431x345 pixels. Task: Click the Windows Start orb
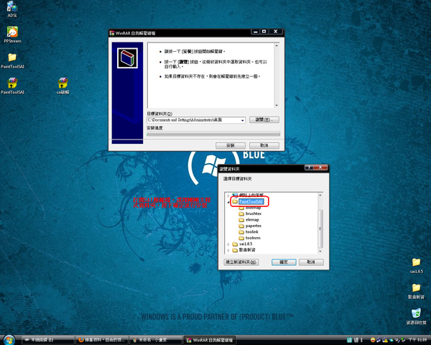click(9, 340)
